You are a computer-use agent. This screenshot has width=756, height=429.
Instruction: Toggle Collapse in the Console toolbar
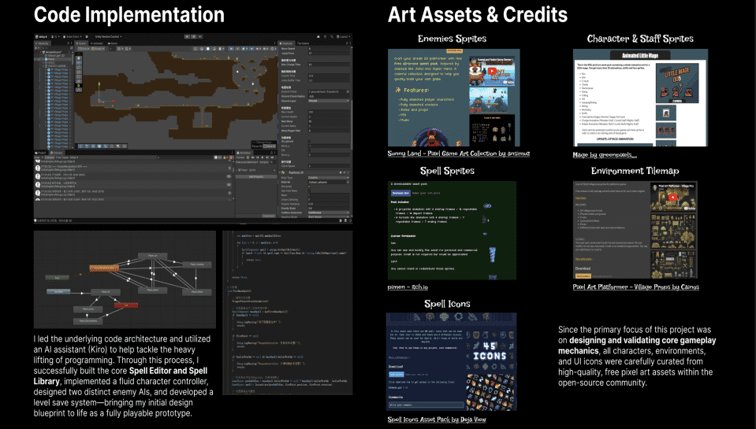coord(50,157)
